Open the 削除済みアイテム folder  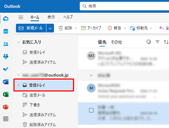[39, 125]
